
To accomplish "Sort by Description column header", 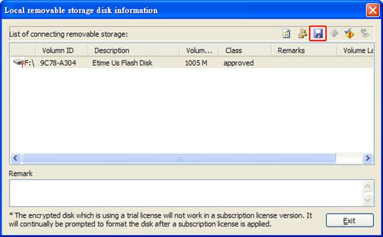I will 134,50.
